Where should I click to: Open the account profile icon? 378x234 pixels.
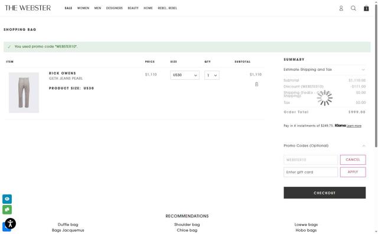341,8
